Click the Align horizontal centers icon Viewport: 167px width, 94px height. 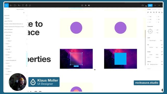(151, 12)
